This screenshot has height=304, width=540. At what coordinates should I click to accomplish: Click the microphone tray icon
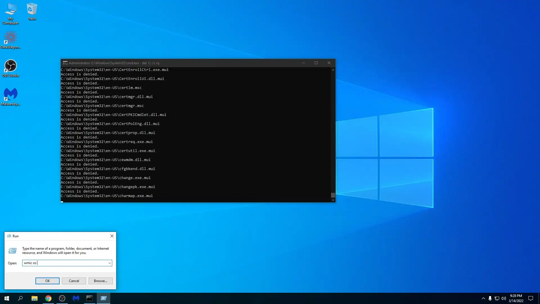tap(490, 298)
